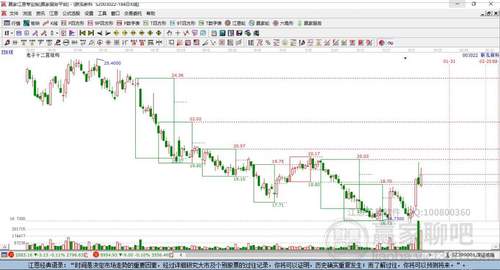Click horizontal scrollbar left arrow

(x=181, y=255)
